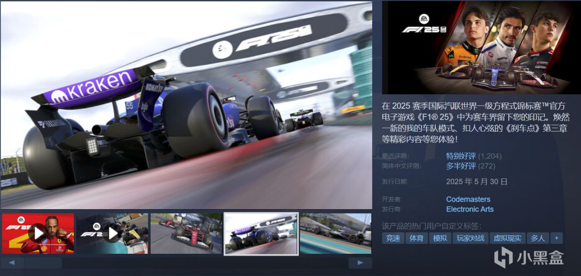Click the 模拟 tag
The height and width of the screenshot is (276, 581).
point(440,238)
